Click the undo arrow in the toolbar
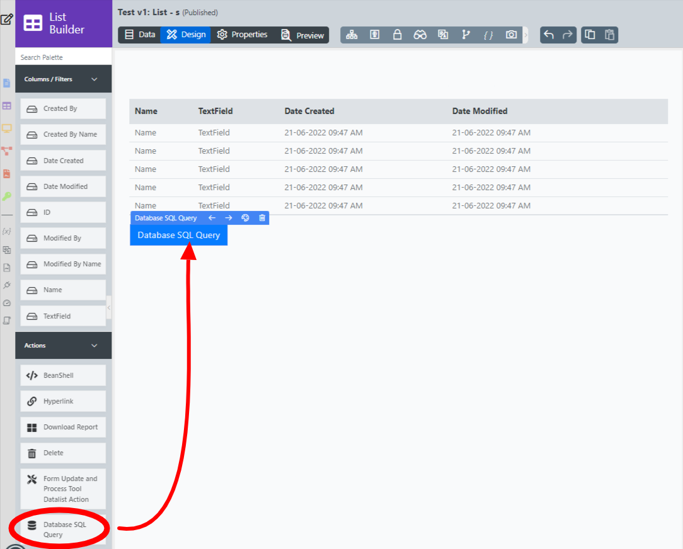 [x=549, y=35]
